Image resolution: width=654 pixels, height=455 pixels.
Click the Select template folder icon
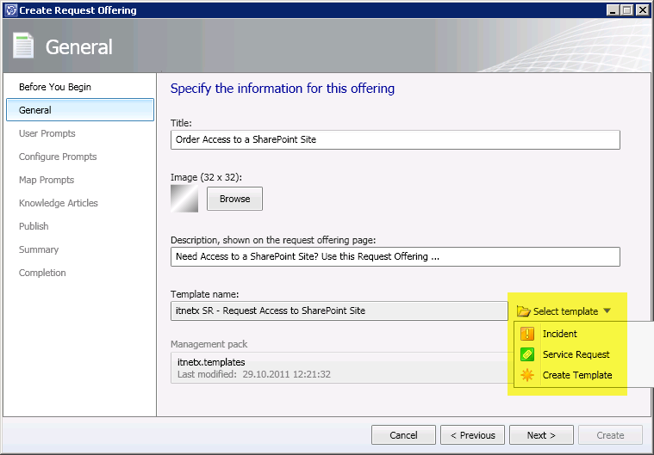pos(523,311)
